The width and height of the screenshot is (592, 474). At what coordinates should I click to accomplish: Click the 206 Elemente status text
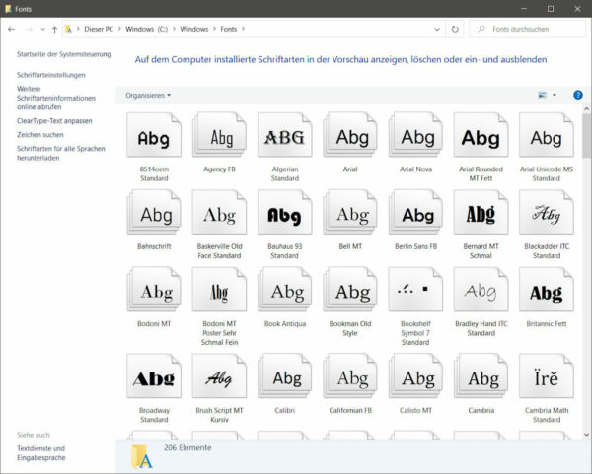[x=187, y=447]
